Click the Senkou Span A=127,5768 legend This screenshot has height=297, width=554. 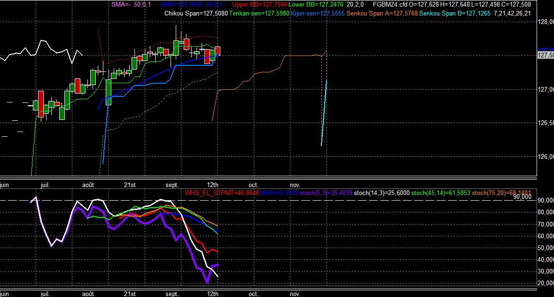[x=382, y=14]
